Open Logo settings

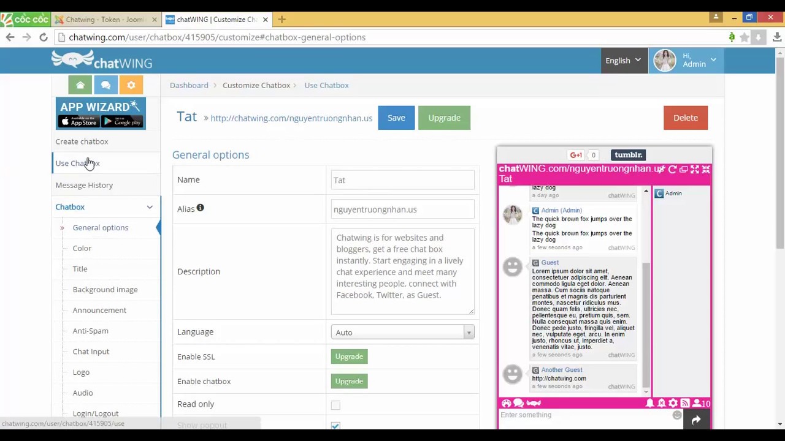tap(81, 372)
